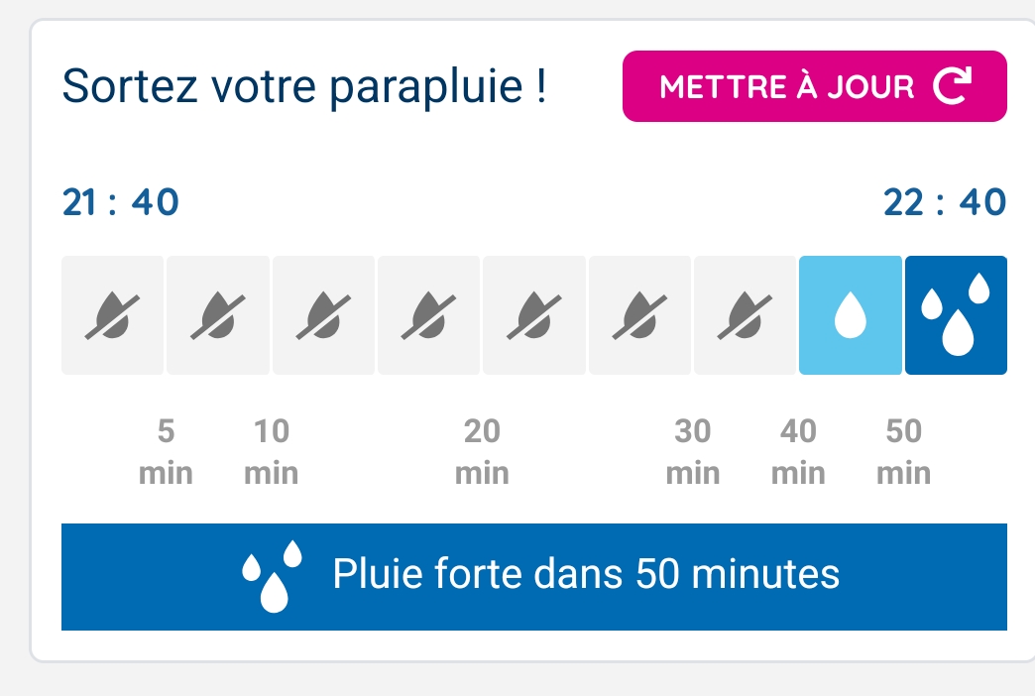The height and width of the screenshot is (696, 1035).
Task: Click the 21 : 40 start time label
Action: coord(120,202)
